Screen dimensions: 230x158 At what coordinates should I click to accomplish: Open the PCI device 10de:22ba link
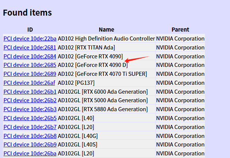point(30,39)
